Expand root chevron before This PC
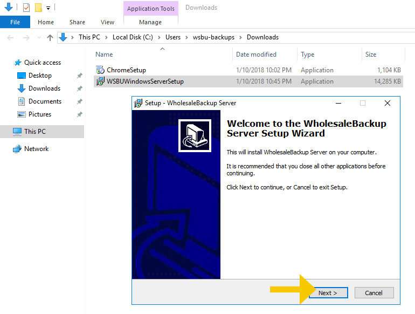Viewport: 415px width, 314px height. click(72, 37)
